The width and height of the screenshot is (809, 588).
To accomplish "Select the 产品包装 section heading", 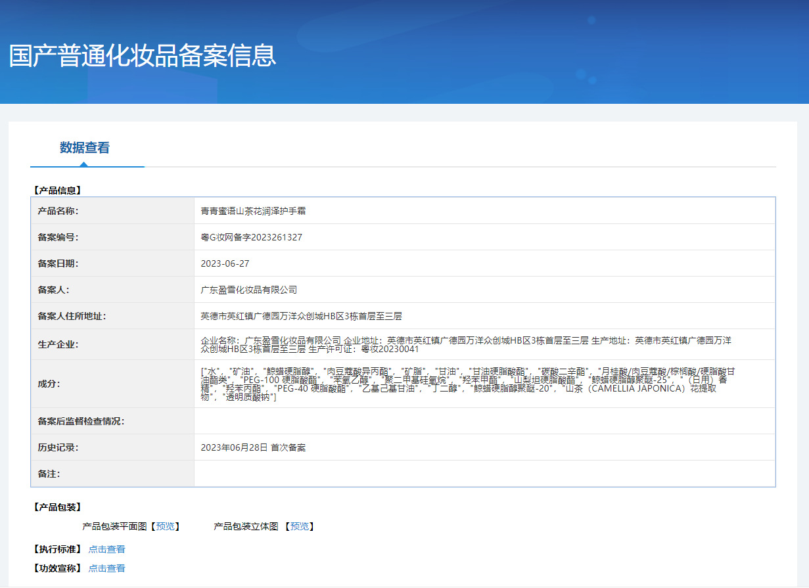I will pos(57,507).
